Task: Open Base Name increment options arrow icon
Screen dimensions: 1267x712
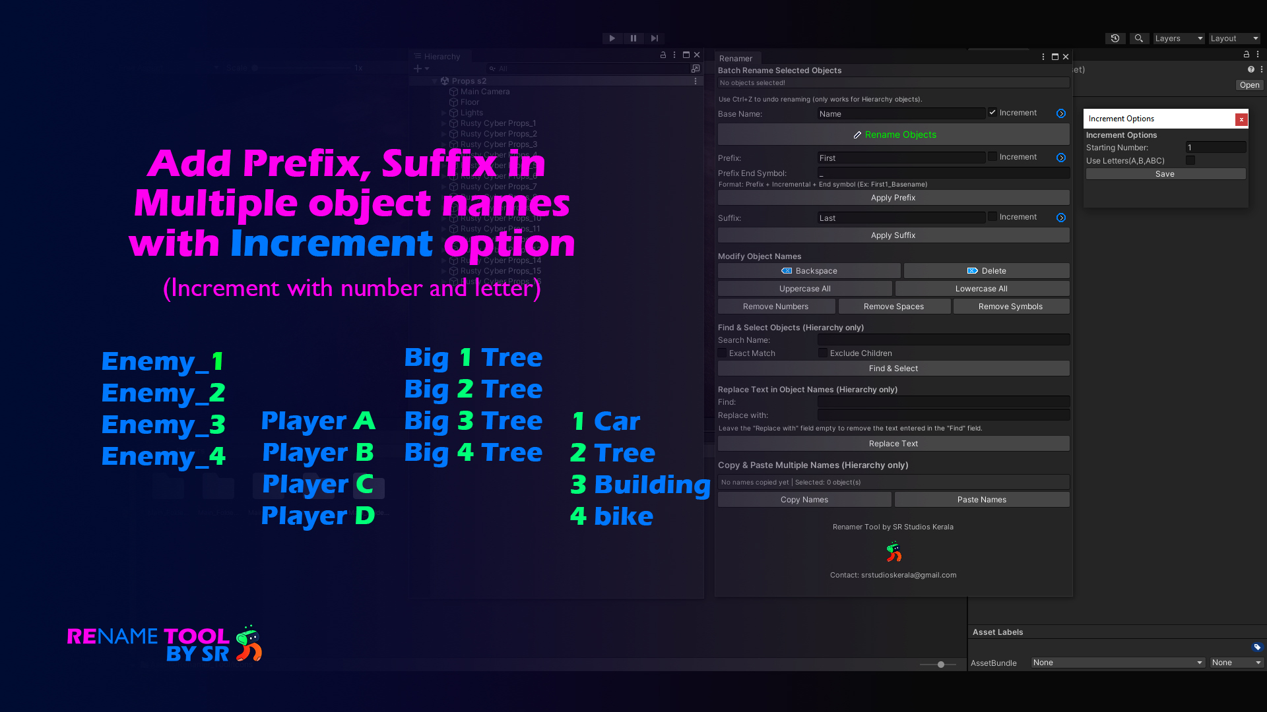Action: tap(1061, 113)
